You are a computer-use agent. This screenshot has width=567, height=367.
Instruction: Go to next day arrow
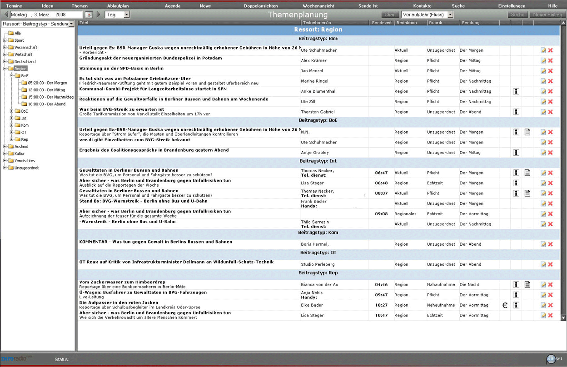click(99, 15)
